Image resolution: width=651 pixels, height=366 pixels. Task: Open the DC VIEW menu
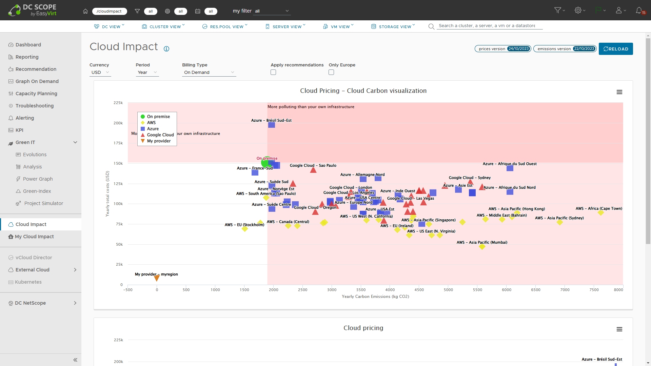tap(109, 26)
